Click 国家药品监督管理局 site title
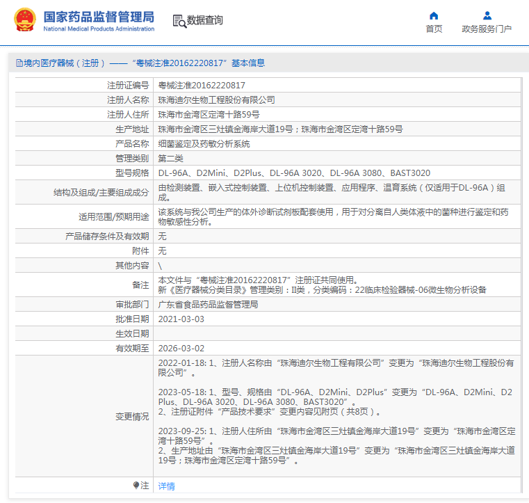The image size is (529, 503). coord(99,17)
